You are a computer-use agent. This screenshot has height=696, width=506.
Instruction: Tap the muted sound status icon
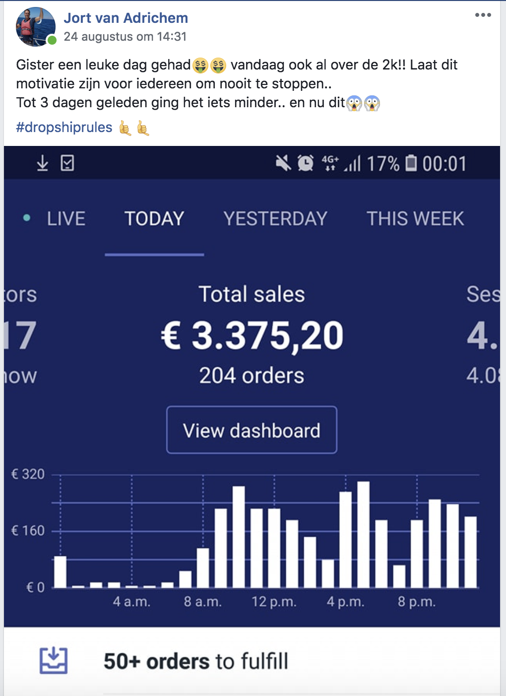283,163
